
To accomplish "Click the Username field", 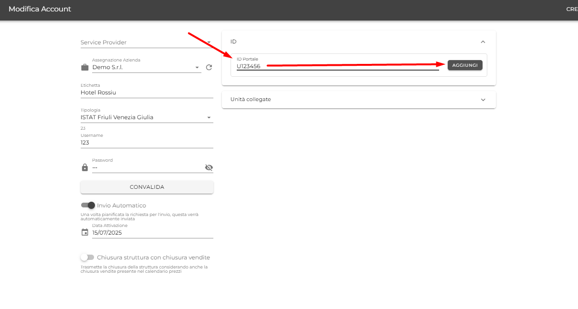I will 147,142.
